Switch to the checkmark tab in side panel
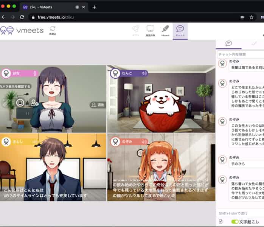The width and height of the screenshot is (264, 227). (254, 44)
